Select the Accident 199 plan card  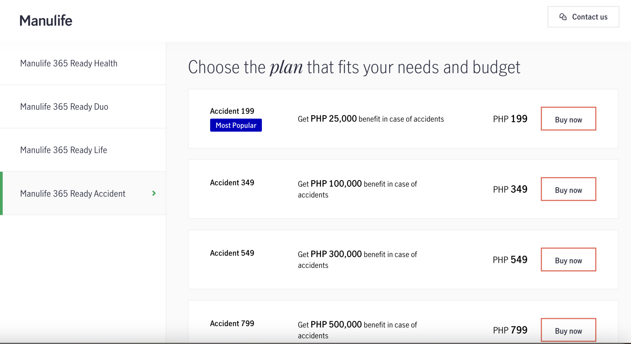pyautogui.click(x=401, y=119)
